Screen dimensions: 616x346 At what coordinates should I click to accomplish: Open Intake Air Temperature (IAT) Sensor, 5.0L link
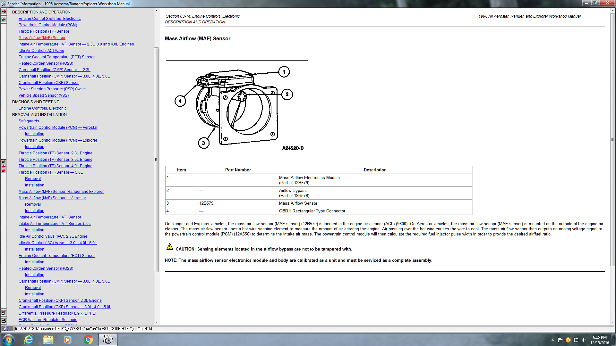coord(55,224)
